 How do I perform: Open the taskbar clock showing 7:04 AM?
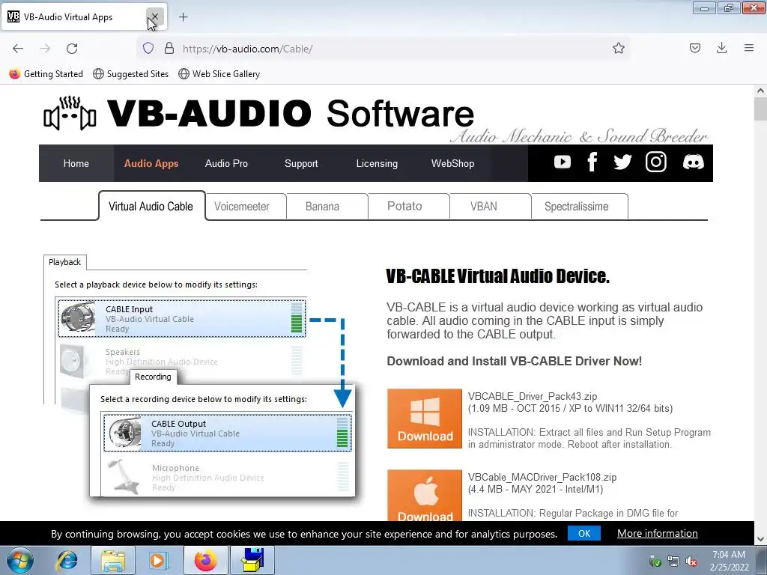(x=729, y=561)
